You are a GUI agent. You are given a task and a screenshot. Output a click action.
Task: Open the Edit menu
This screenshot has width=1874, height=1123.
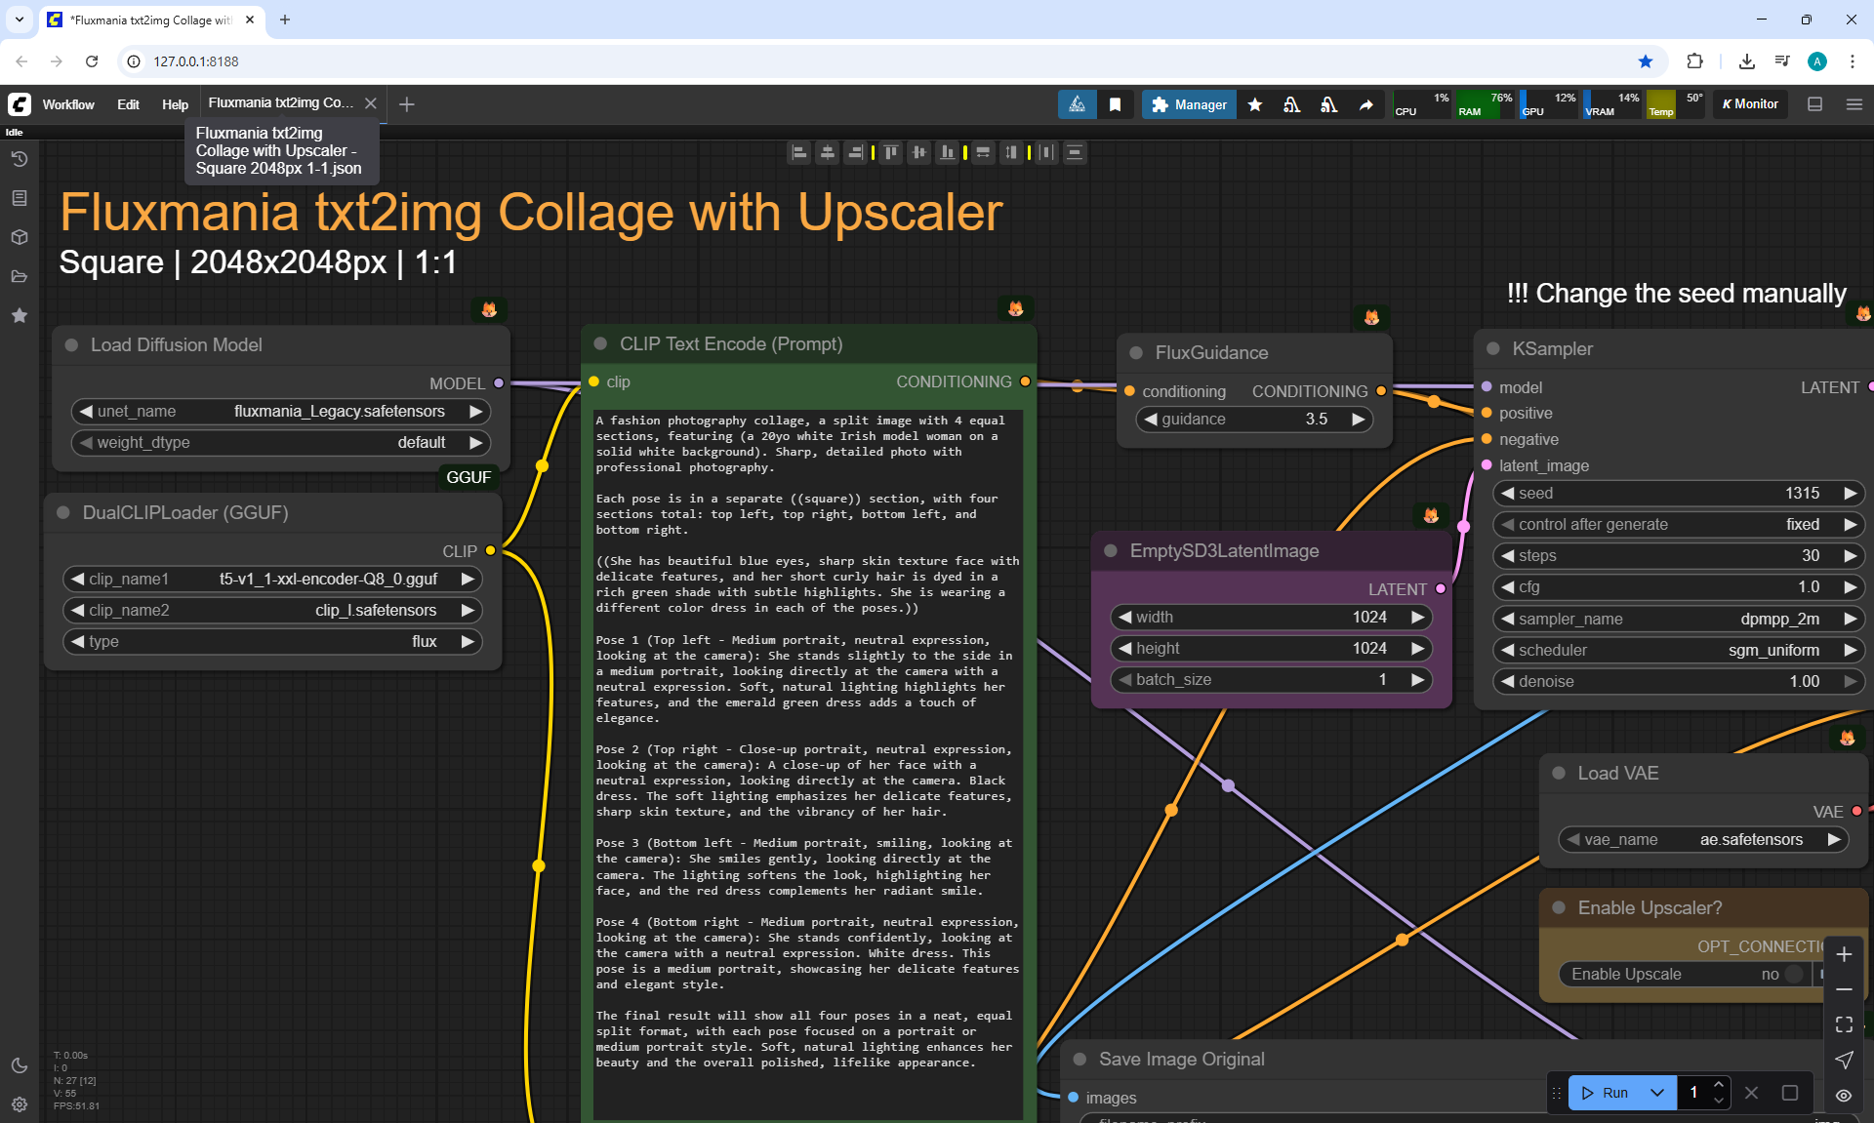tap(128, 104)
